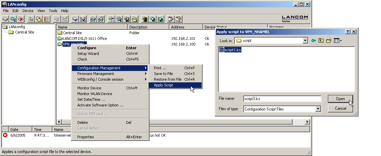
Task: Open the Tools menu in menu bar
Action: click(53, 11)
